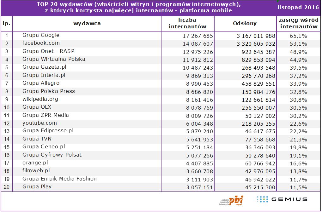This screenshot has width=322, height=212.
Task: Select the 'wydawca' column header
Action: 87,24
